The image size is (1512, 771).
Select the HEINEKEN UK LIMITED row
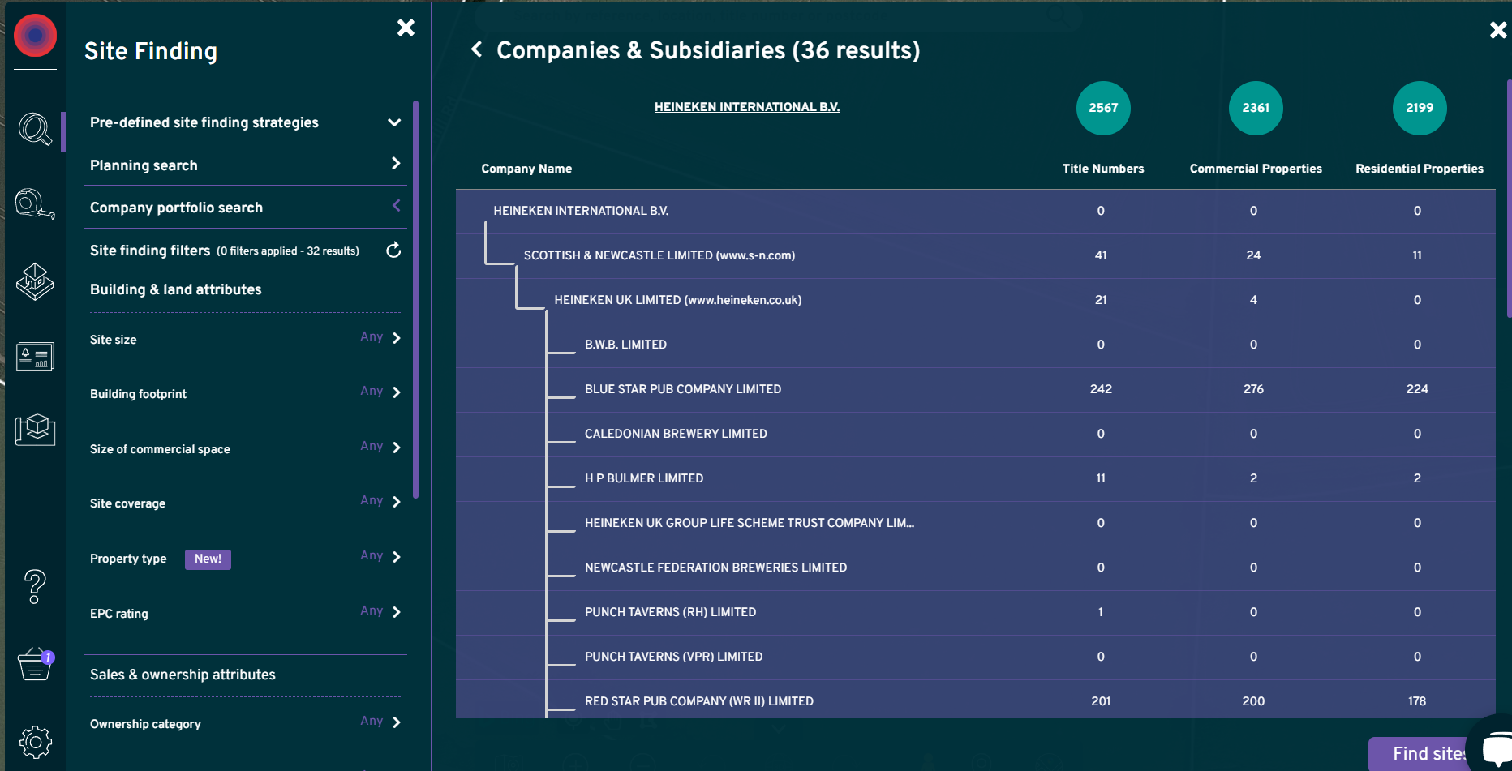pyautogui.click(x=975, y=300)
